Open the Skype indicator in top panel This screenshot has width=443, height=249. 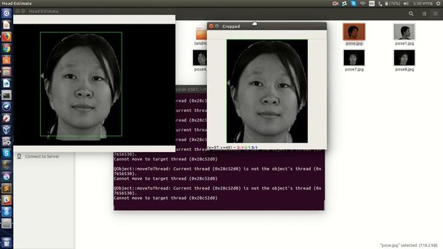(x=354, y=3)
